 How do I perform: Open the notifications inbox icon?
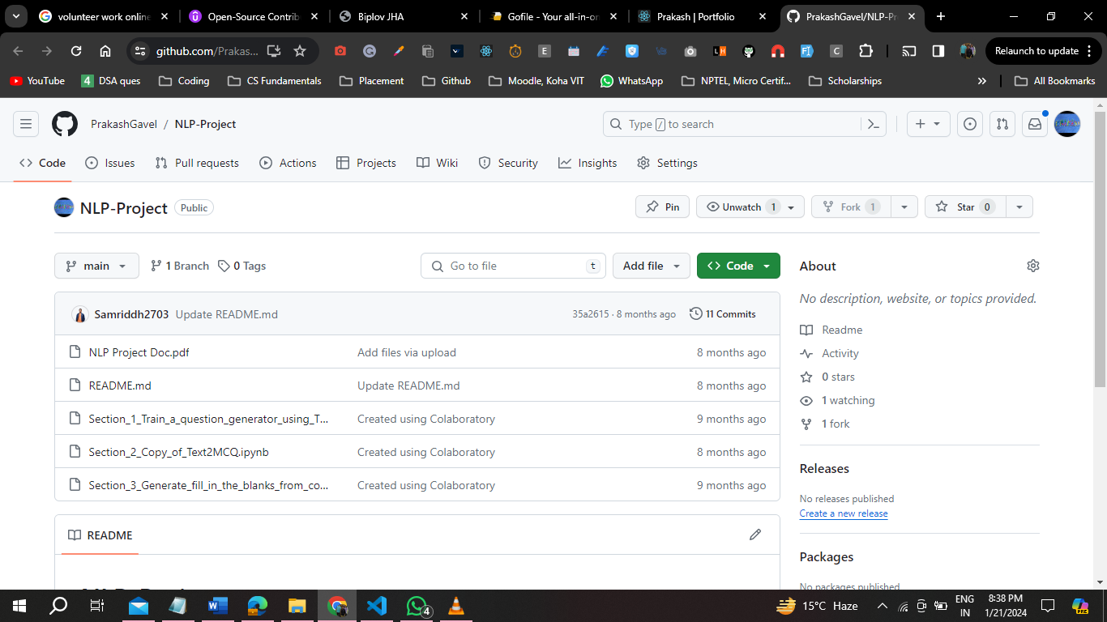pyautogui.click(x=1035, y=124)
